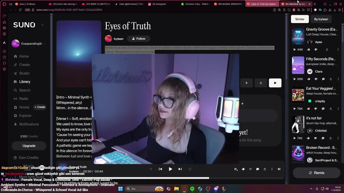
Task: Like the it's not fair song
Action: 309,138
